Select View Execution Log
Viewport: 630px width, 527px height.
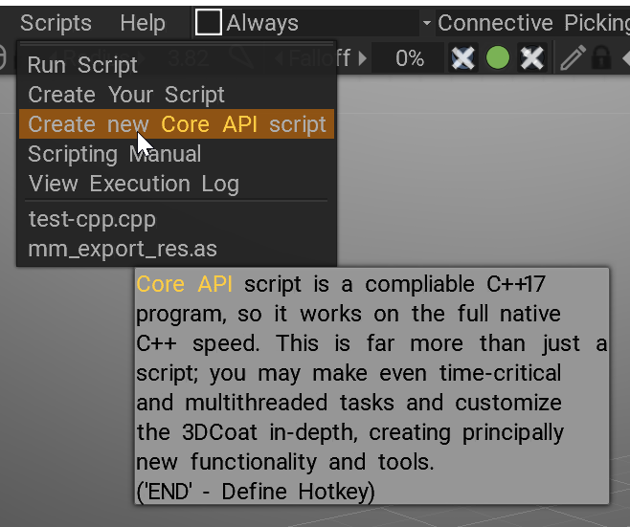[x=176, y=184]
